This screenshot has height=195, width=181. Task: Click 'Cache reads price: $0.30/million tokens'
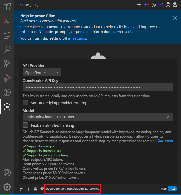click(53, 173)
